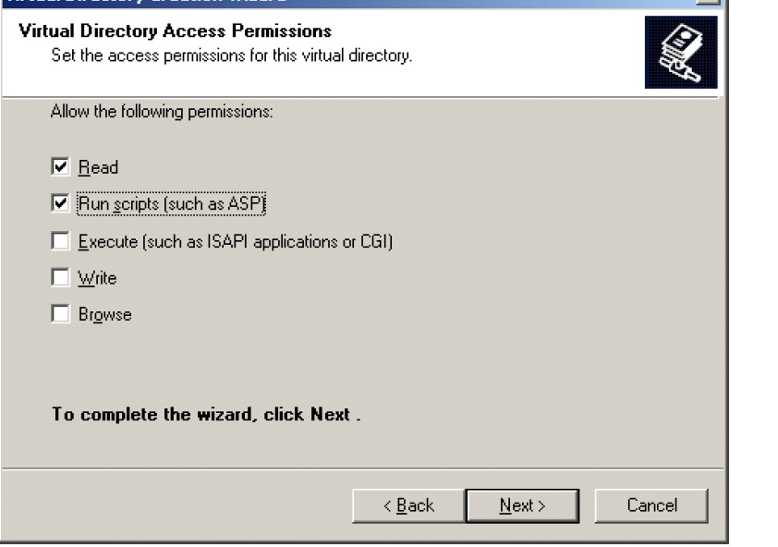Image resolution: width=778 pixels, height=547 pixels.
Task: Select the "Virtual Directory Access Permissions" heading
Action: (x=175, y=32)
